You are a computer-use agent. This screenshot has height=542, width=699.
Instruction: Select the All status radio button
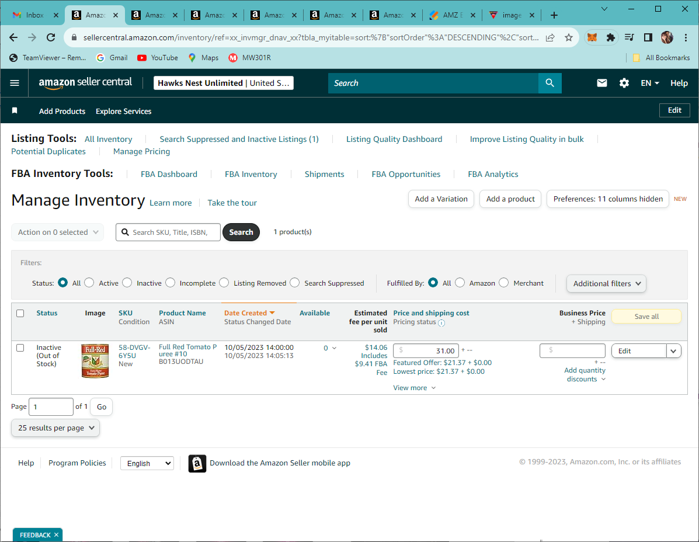point(63,283)
